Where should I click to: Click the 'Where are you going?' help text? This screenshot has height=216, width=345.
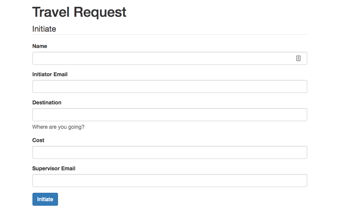(58, 127)
